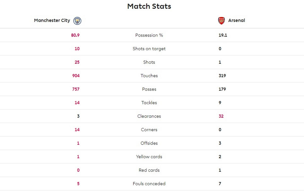Select the Shots on target label
The height and width of the screenshot is (193, 304).
point(149,49)
